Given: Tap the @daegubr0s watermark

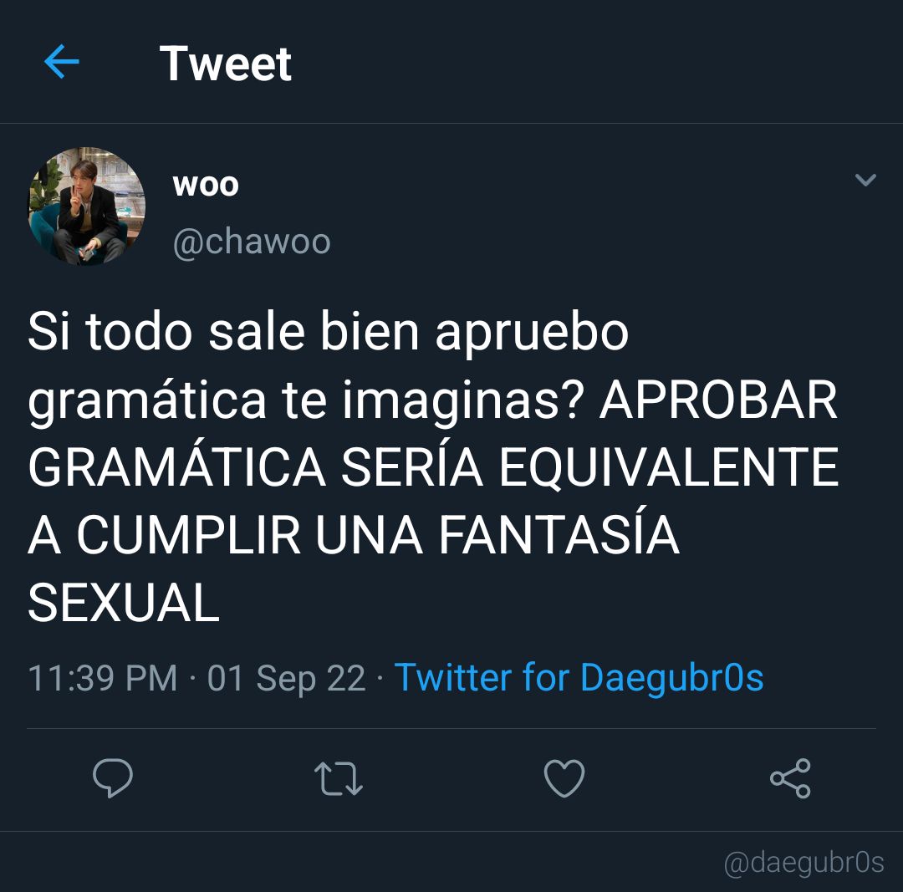Looking at the screenshot, I should 804,862.
